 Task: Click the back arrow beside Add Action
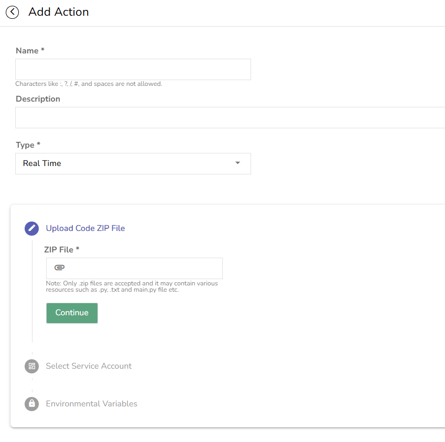pyautogui.click(x=12, y=12)
